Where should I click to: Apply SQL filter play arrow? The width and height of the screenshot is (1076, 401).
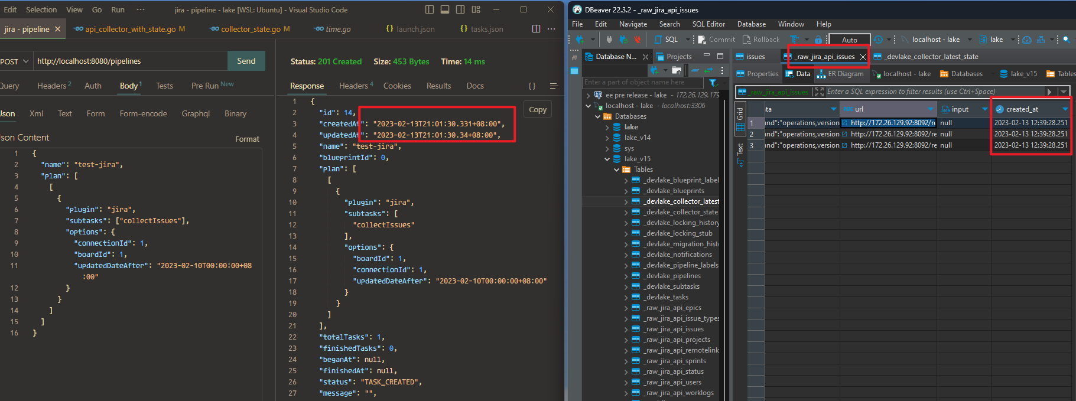[1049, 92]
